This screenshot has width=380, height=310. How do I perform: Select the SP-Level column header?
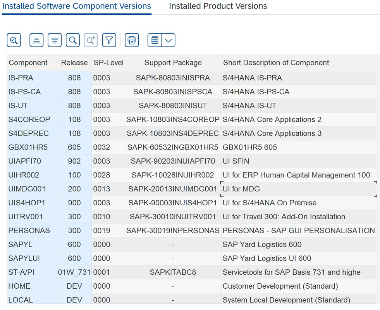[108, 62]
